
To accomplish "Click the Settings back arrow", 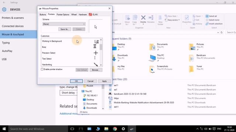I will [x=4, y=3].
